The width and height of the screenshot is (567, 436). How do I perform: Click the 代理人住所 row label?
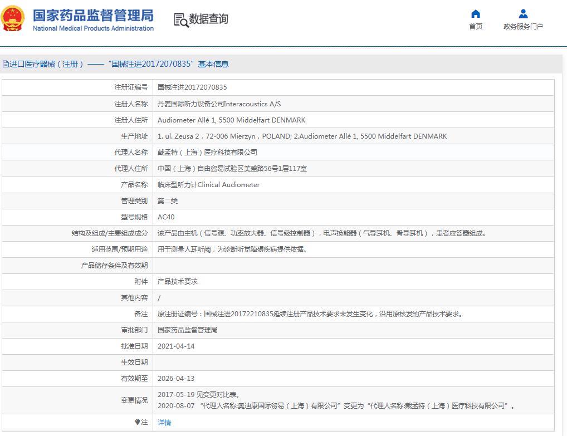pyautogui.click(x=131, y=168)
